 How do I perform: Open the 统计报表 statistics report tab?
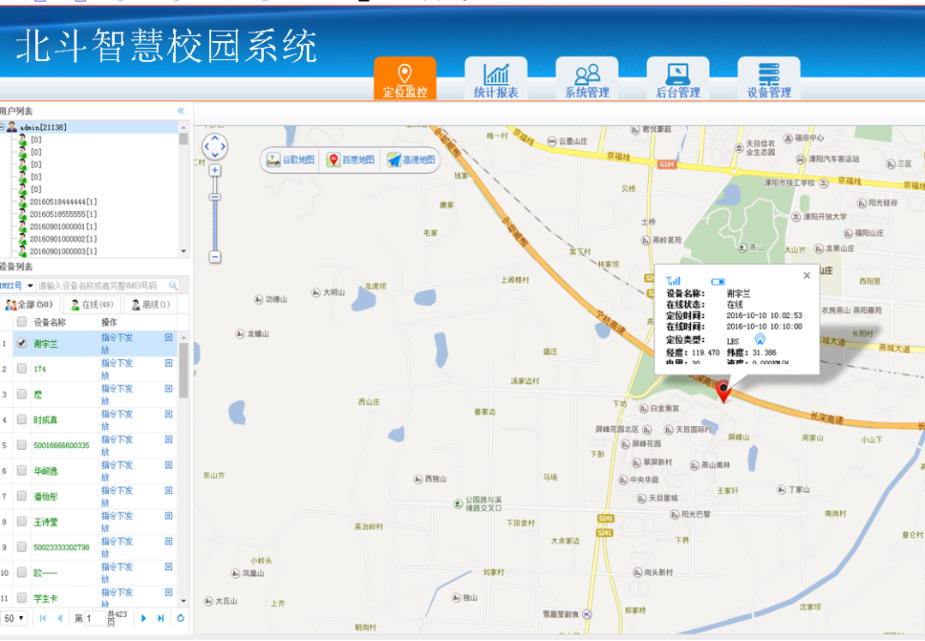click(496, 78)
